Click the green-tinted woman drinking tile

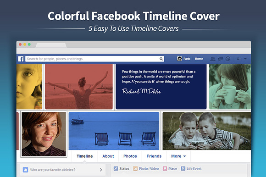coord(230,87)
